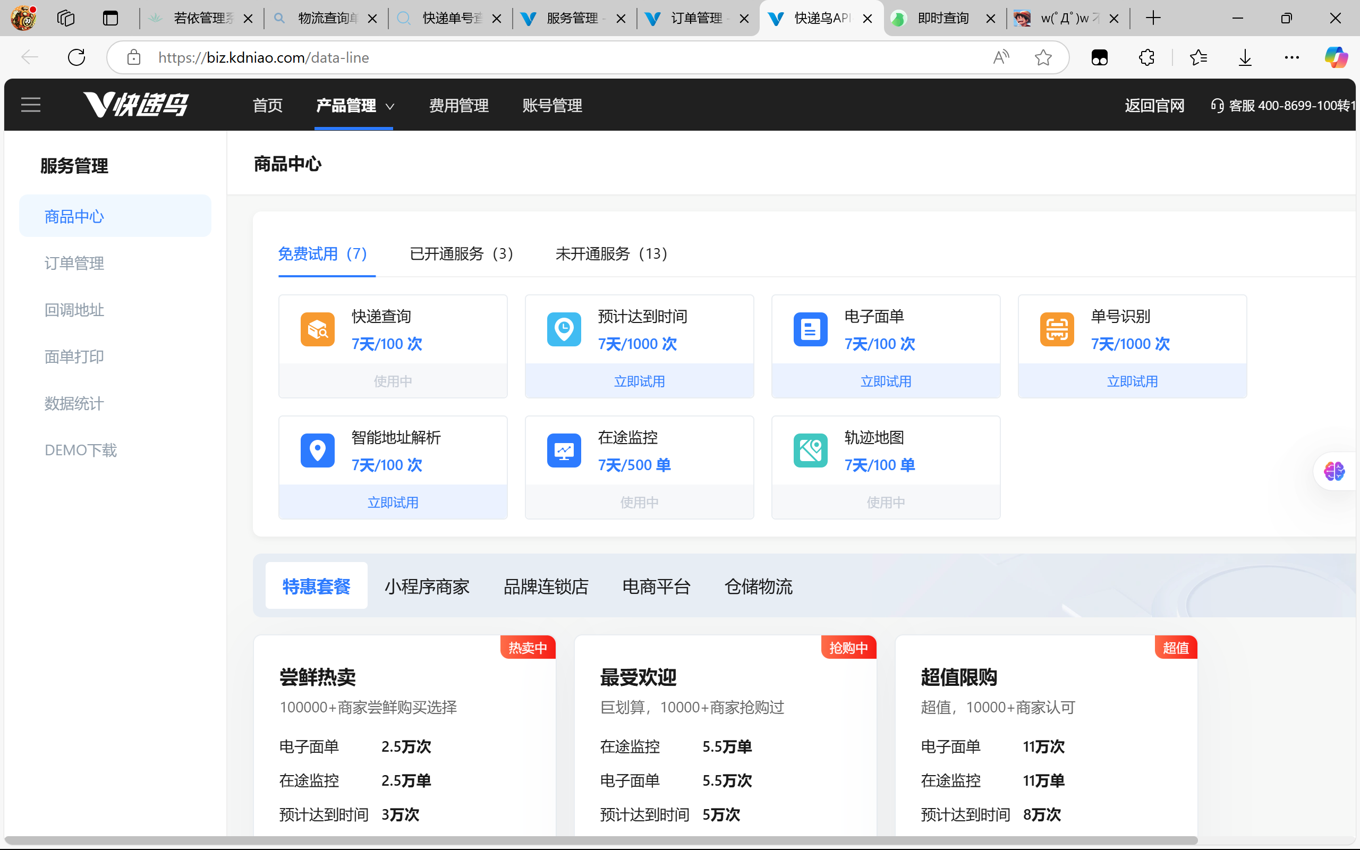The image size is (1360, 850).
Task: Click the 返回官网 link
Action: 1154,106
